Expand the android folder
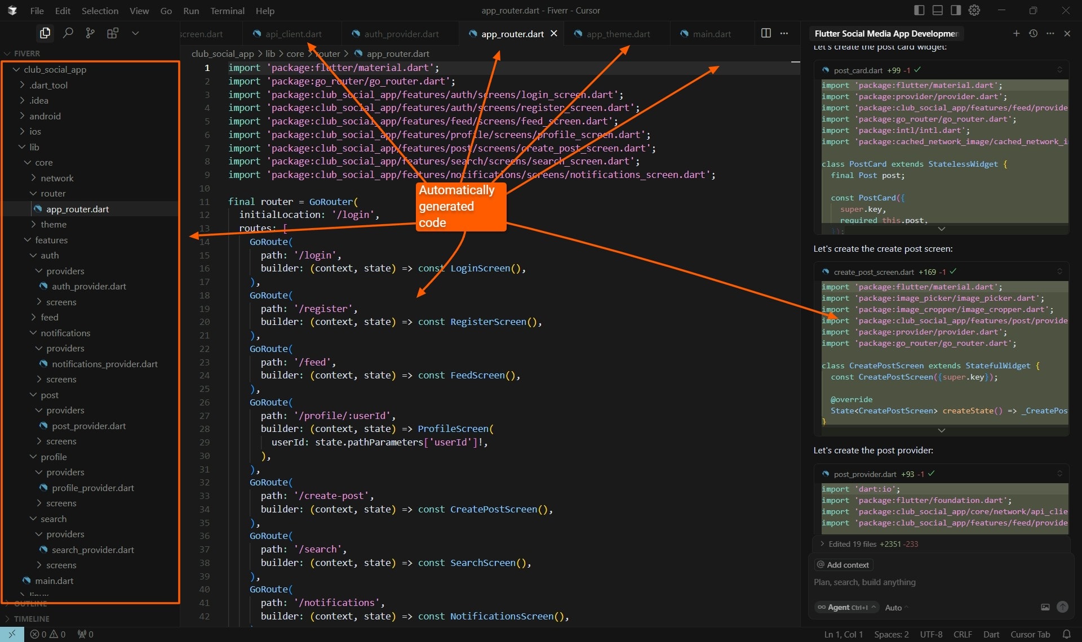This screenshot has width=1082, height=642. [45, 116]
